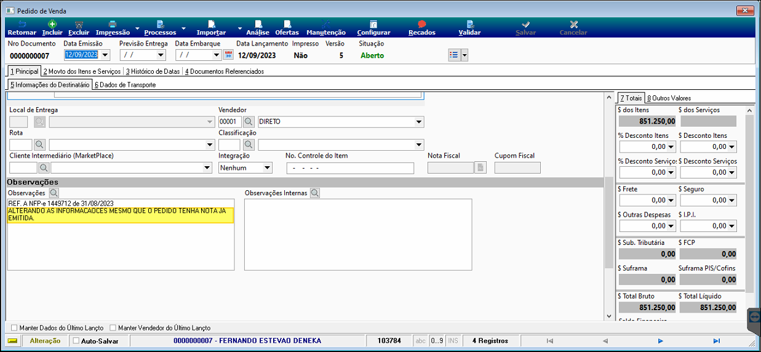Click the Nota Fiscal document icon

coord(480,167)
